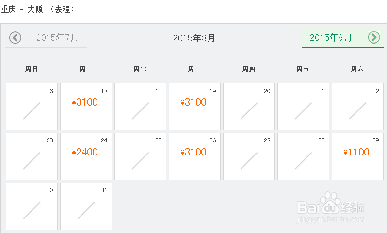This screenshot has width=387, height=233.
Task: Click the August 31 date cell
Action: point(86,206)
